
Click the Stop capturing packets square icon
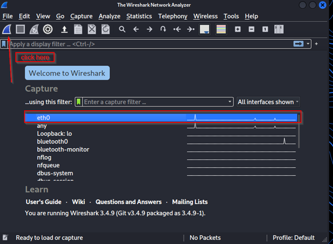pos(20,29)
